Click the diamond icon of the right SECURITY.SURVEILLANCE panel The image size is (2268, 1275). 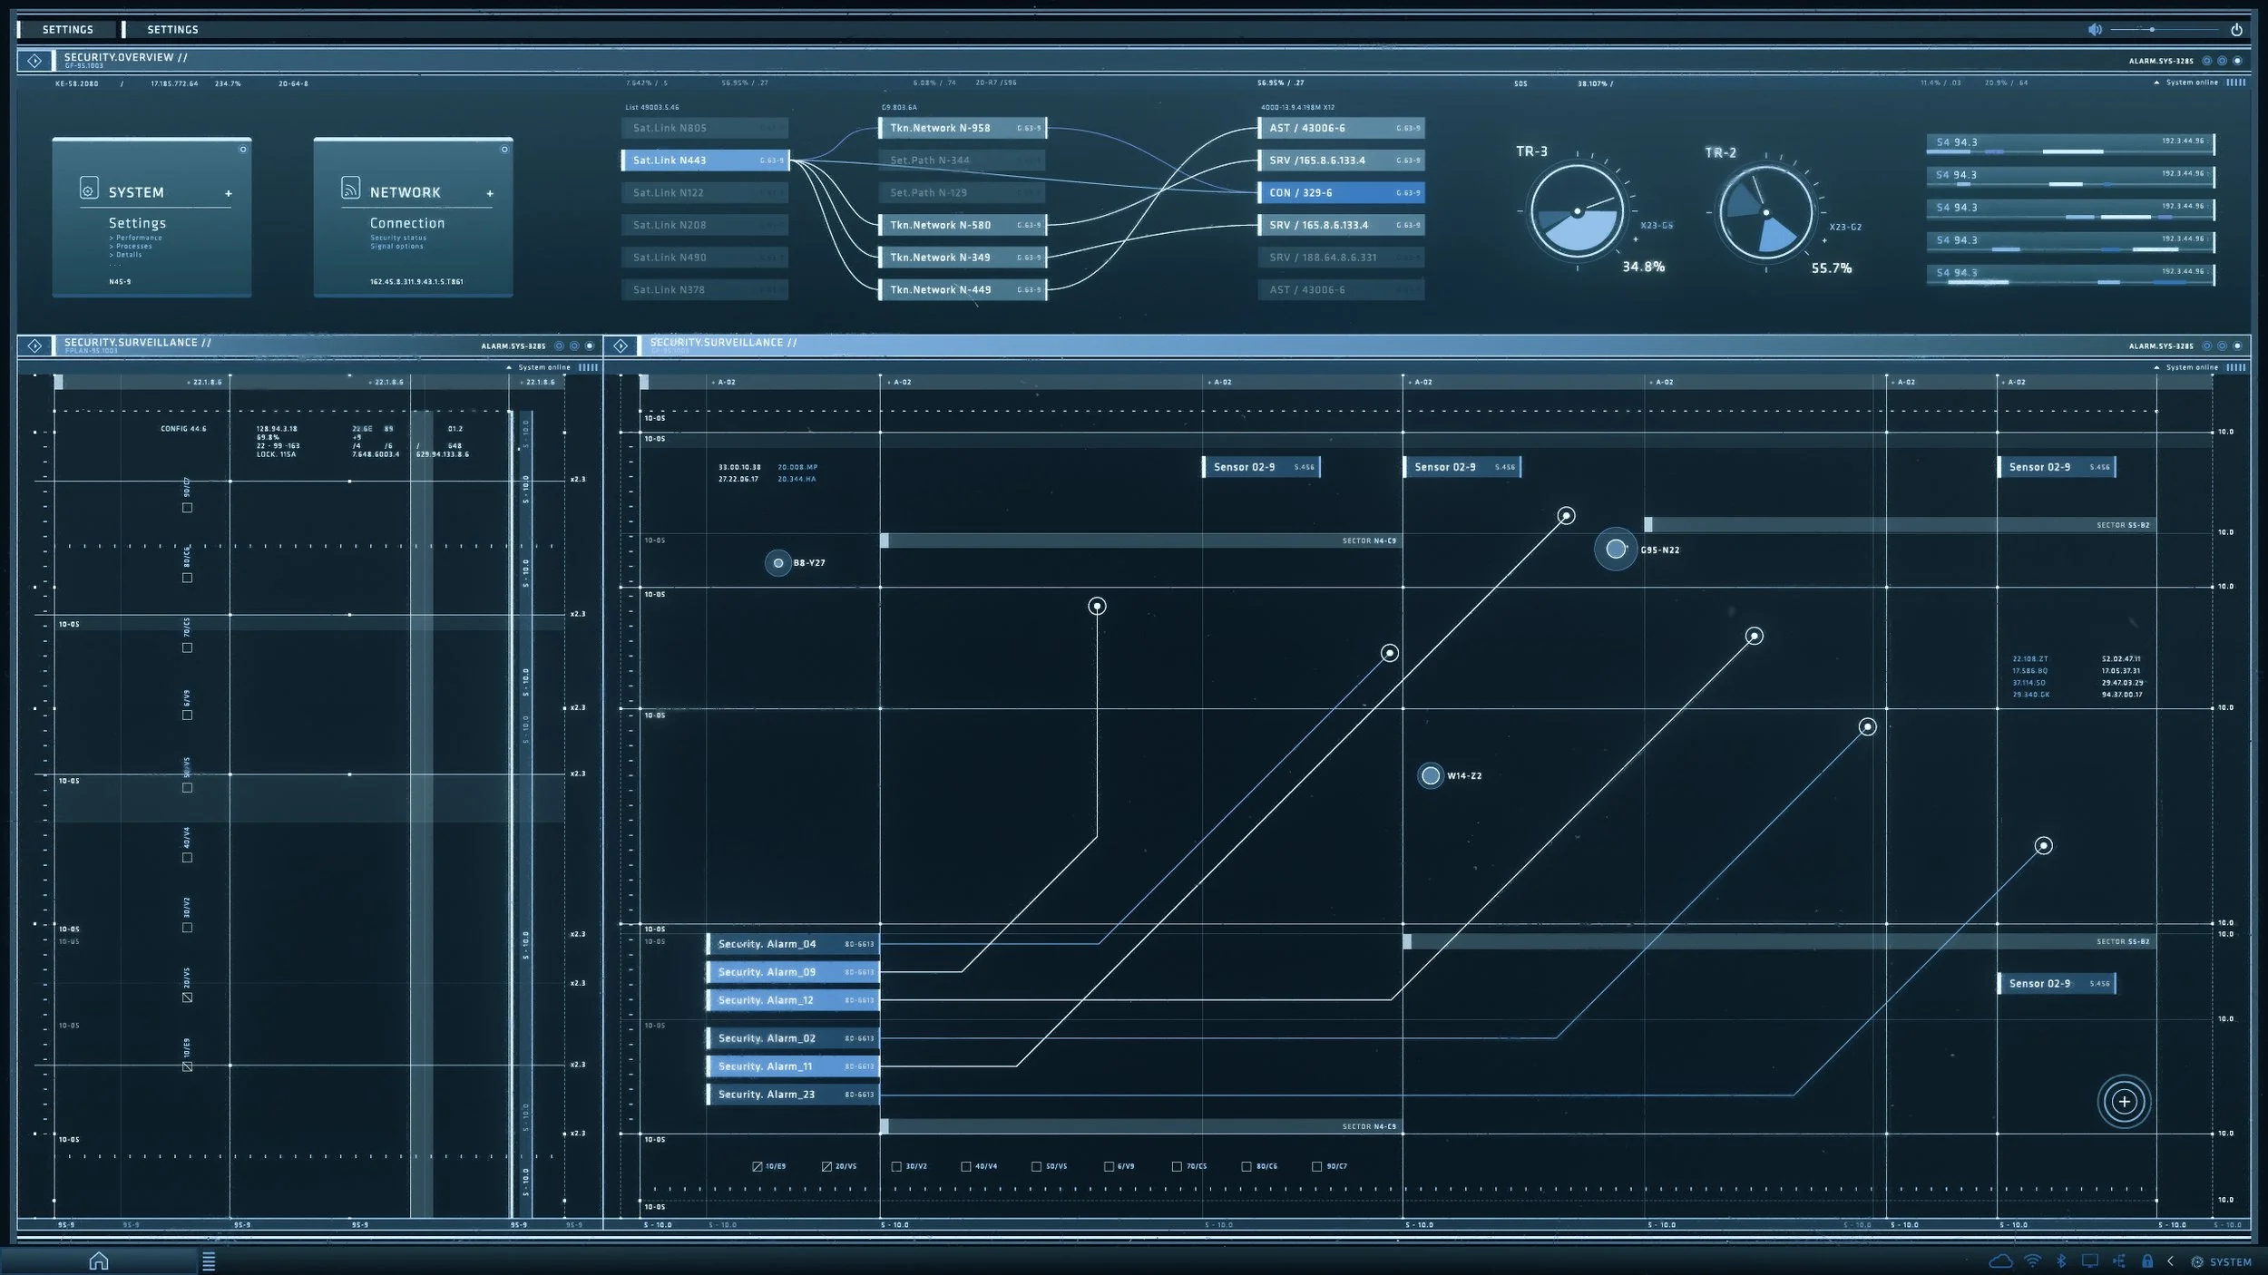(621, 346)
